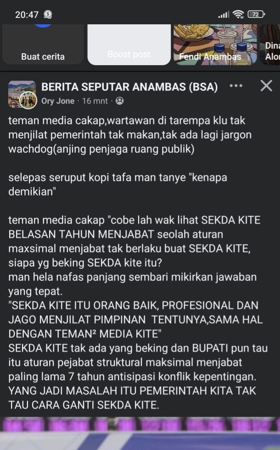This screenshot has width=280, height=450.
Task: Visit Ory Jone's profile name link
Action: pyautogui.click(x=58, y=101)
